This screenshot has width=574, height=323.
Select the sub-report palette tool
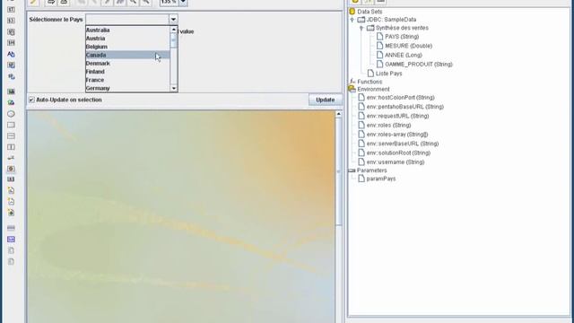11,240
